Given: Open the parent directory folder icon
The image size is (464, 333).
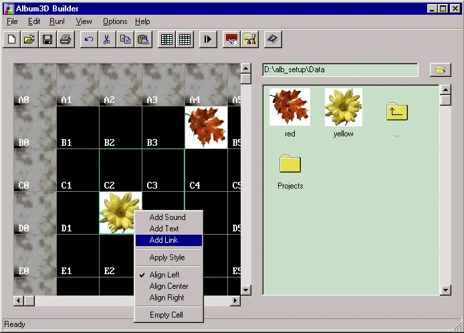Looking at the screenshot, I should coord(397,112).
